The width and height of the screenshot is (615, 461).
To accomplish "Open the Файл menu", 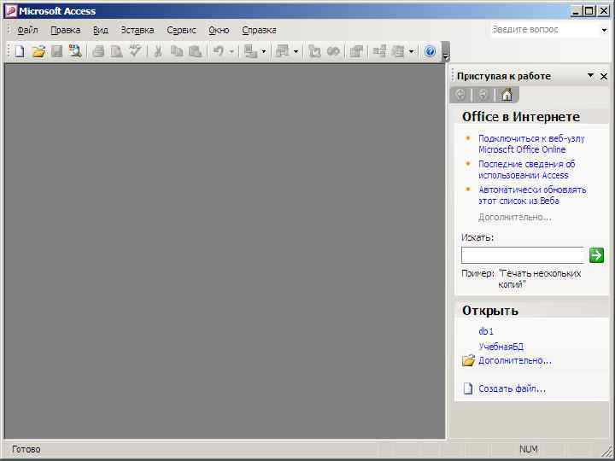I will [27, 30].
